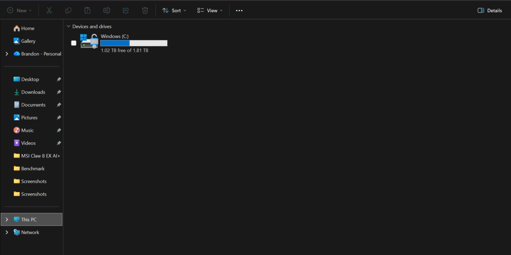The width and height of the screenshot is (511, 255).
Task: Check the Windows (C:) selection checkbox
Action: pyautogui.click(x=73, y=43)
